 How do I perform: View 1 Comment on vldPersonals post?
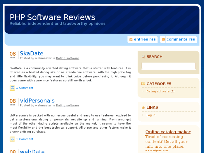tap(25, 139)
